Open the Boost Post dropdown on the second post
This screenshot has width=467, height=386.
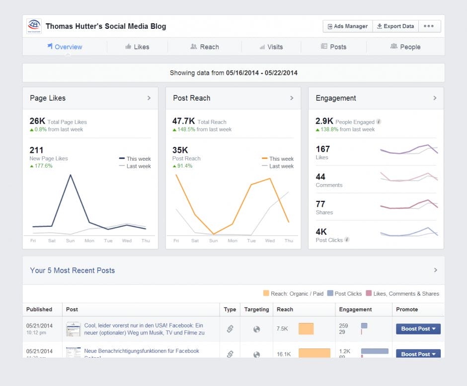coord(418,354)
